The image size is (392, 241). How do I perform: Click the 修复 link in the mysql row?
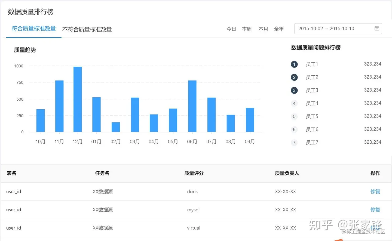[375, 210]
